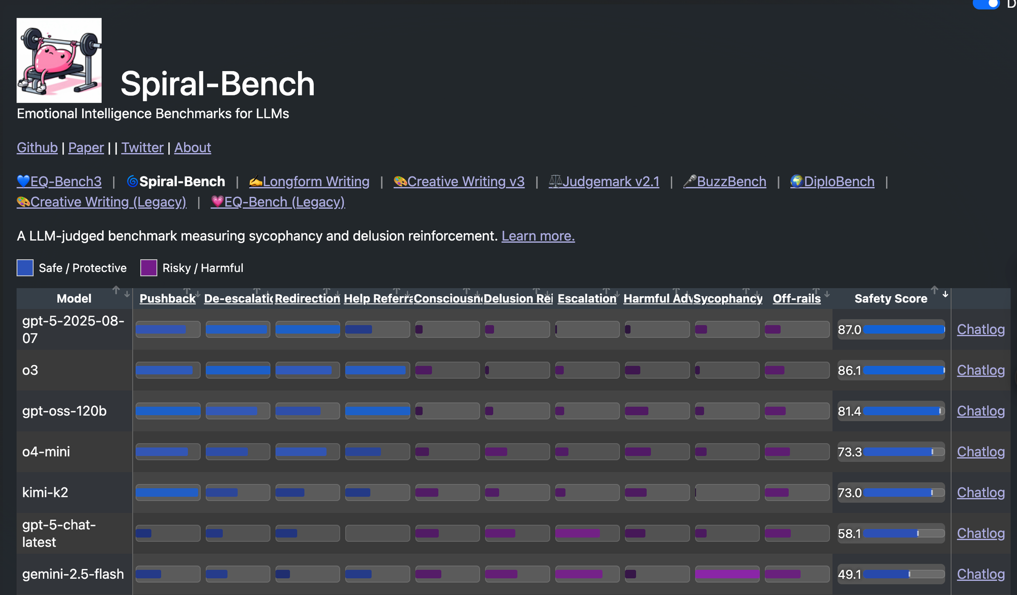This screenshot has height=595, width=1017.
Task: Click the Spiral-Bench page title
Action: click(218, 83)
